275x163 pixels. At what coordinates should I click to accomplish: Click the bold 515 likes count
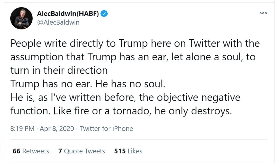tap(120, 151)
